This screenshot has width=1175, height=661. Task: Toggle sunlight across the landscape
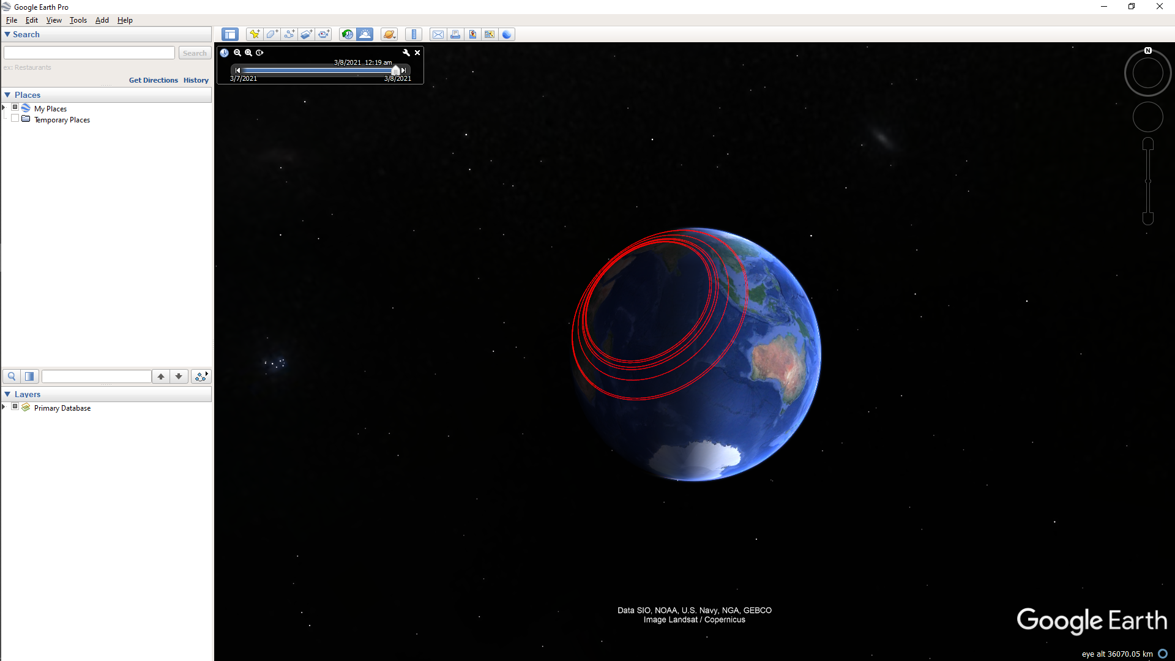(365, 34)
